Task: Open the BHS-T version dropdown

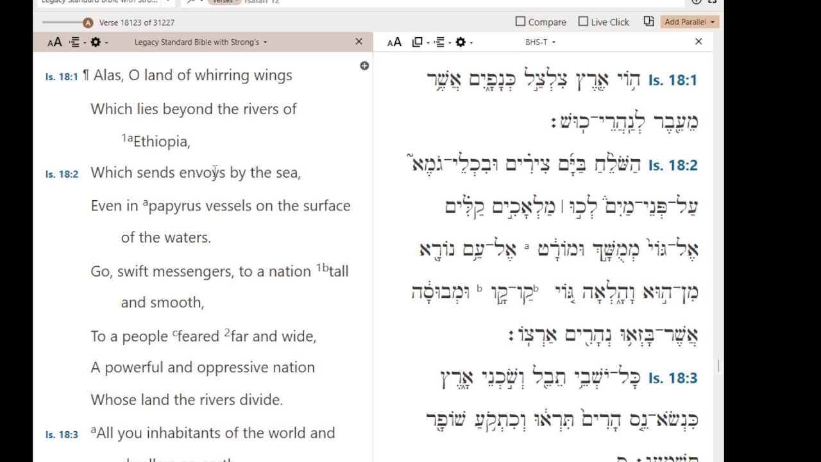Action: point(540,42)
